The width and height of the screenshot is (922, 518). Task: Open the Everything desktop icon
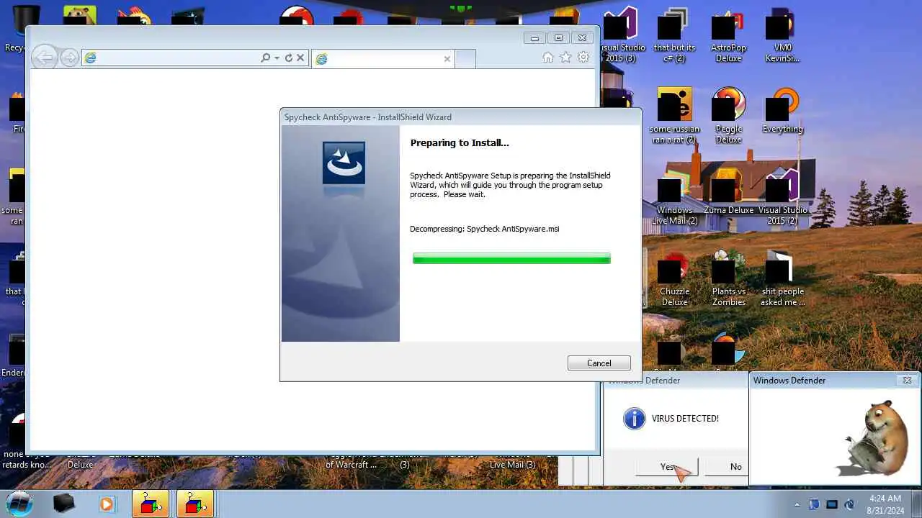782,111
